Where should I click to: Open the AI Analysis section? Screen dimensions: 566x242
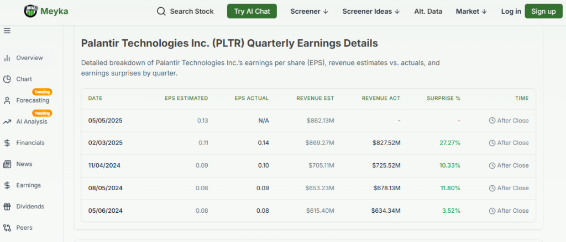[32, 122]
